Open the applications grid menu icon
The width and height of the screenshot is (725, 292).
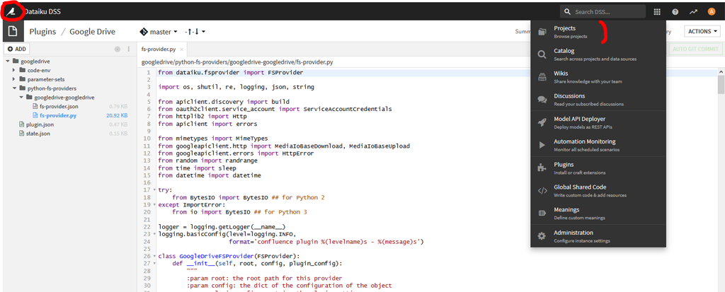657,12
